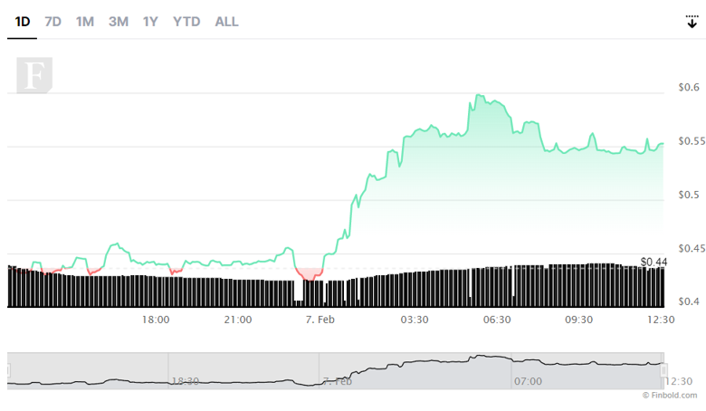The height and width of the screenshot is (411, 706).
Task: Click the right navigator range handle
Action: (664, 370)
